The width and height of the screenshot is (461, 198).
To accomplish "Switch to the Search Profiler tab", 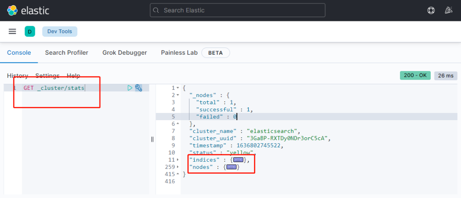I will (67, 53).
